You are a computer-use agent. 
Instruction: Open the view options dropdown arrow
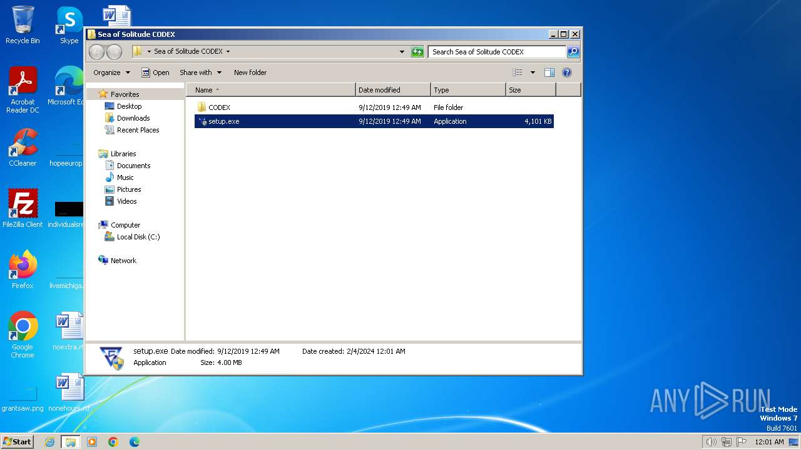pyautogui.click(x=533, y=72)
